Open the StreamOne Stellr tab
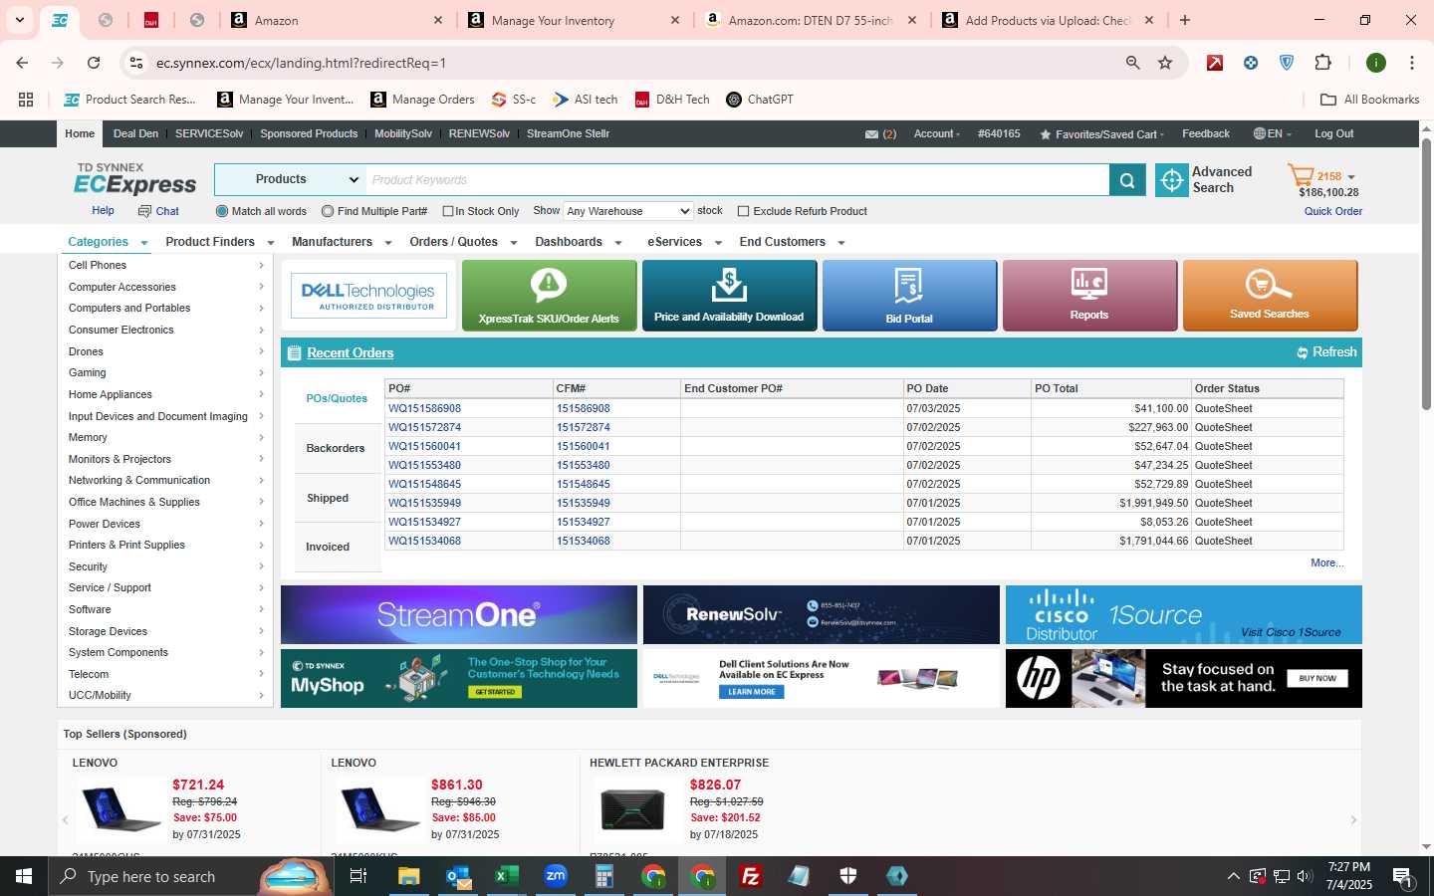 click(568, 133)
